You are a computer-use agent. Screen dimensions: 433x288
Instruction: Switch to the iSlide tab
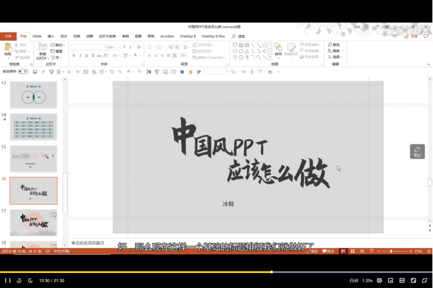(x=37, y=36)
